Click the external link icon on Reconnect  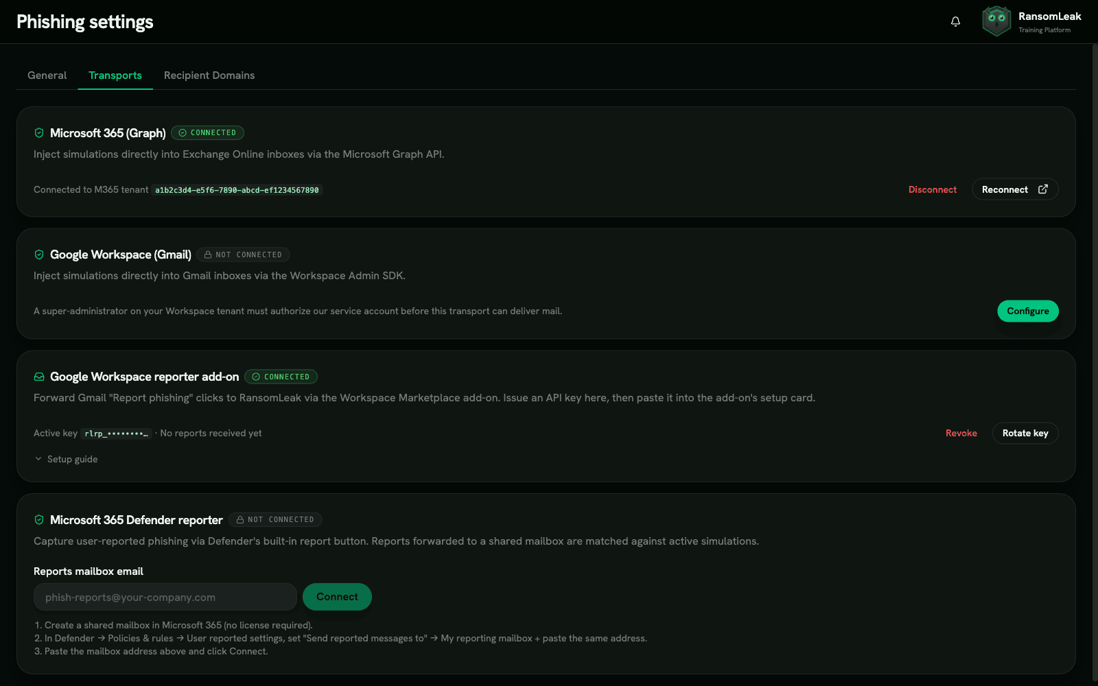(x=1043, y=189)
